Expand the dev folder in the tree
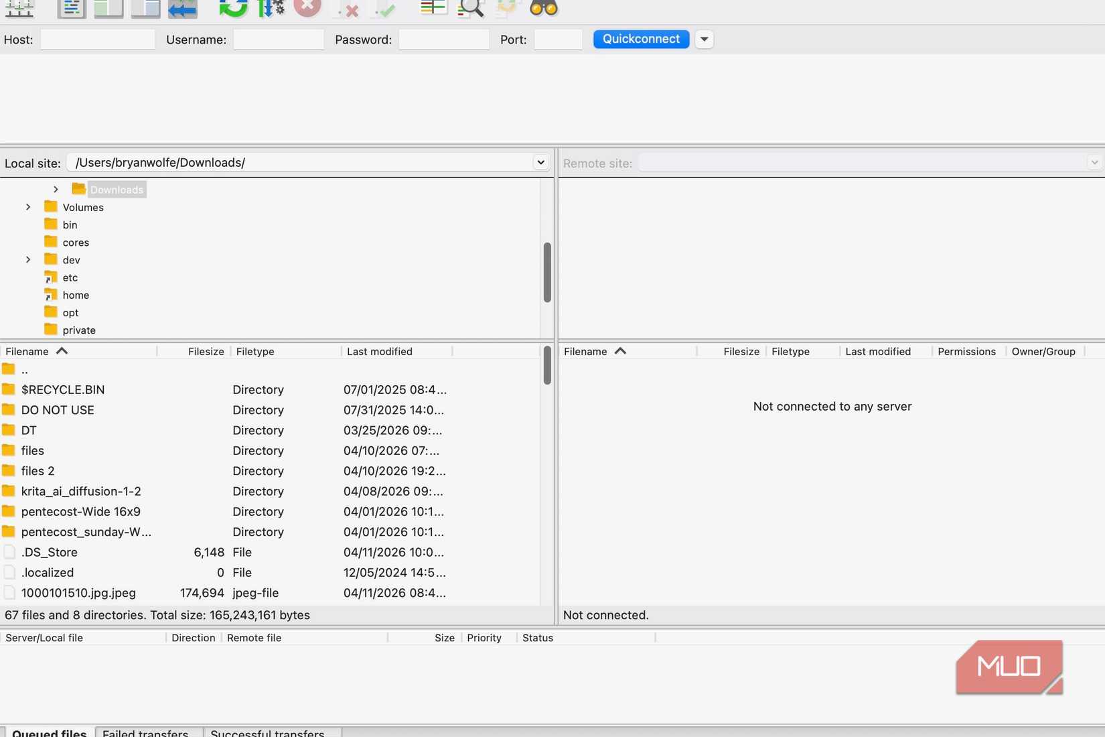1105x737 pixels. click(x=27, y=260)
